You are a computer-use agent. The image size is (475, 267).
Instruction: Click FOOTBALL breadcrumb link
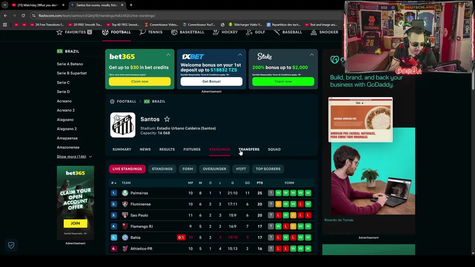pyautogui.click(x=127, y=102)
